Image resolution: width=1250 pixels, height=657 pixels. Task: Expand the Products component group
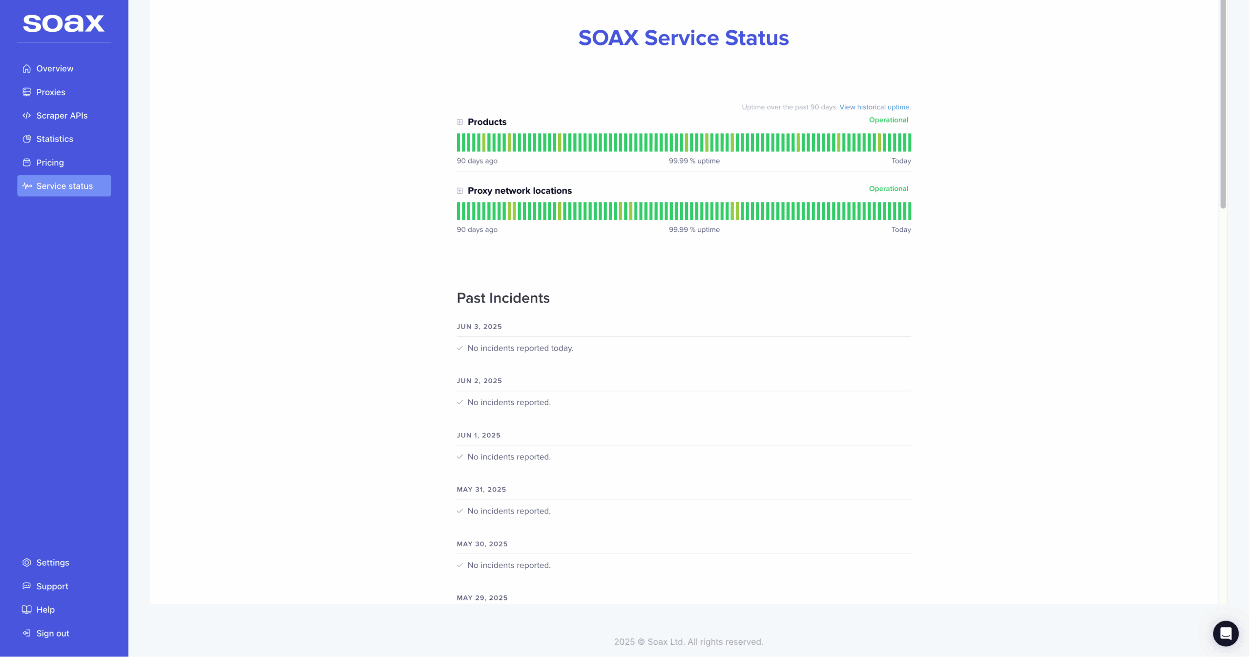click(460, 122)
